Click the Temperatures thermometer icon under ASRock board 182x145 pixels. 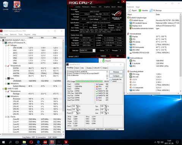(8, 66)
